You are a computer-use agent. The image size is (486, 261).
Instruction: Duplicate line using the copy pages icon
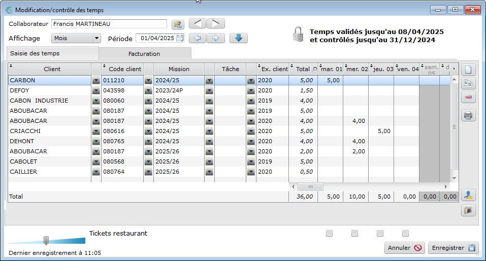tap(468, 83)
